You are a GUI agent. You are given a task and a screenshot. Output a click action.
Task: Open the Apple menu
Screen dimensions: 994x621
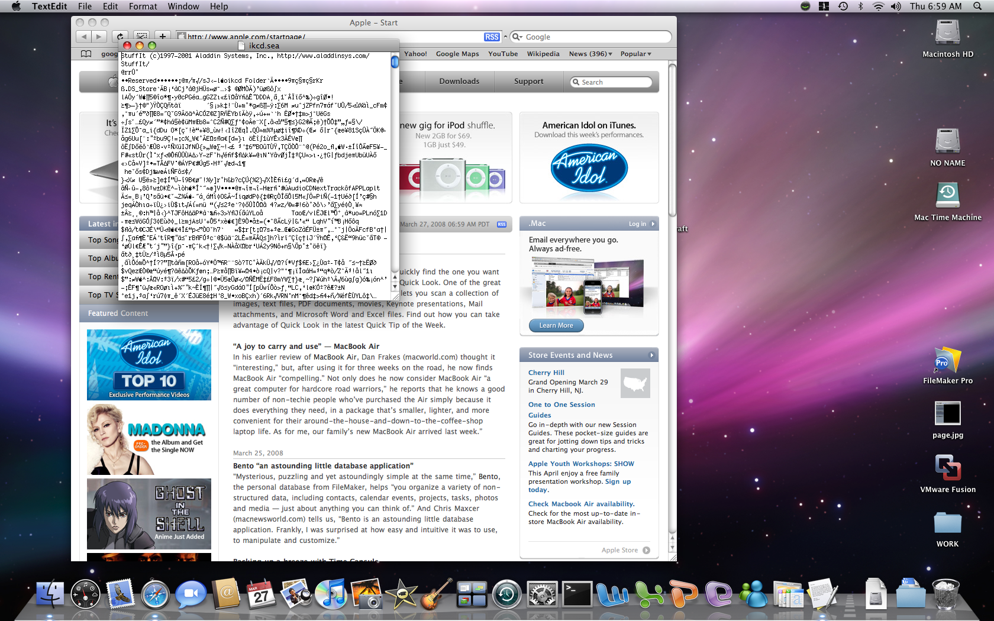click(x=16, y=7)
